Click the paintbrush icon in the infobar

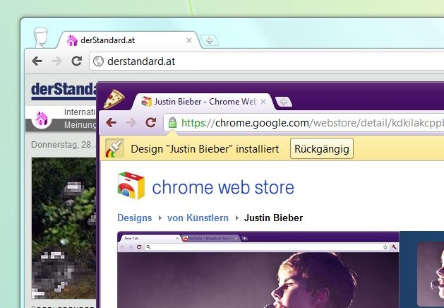point(114,148)
